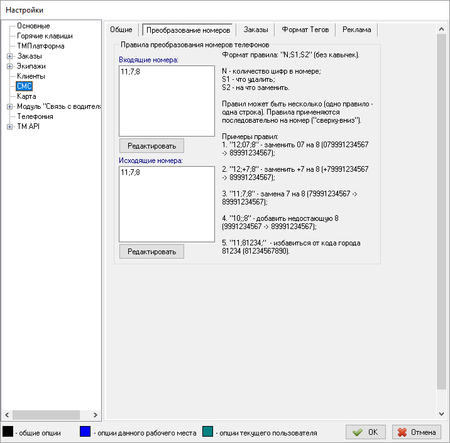450x443 pixels.
Task: Click Редактировать under outgoing numbers
Action: 151,251
